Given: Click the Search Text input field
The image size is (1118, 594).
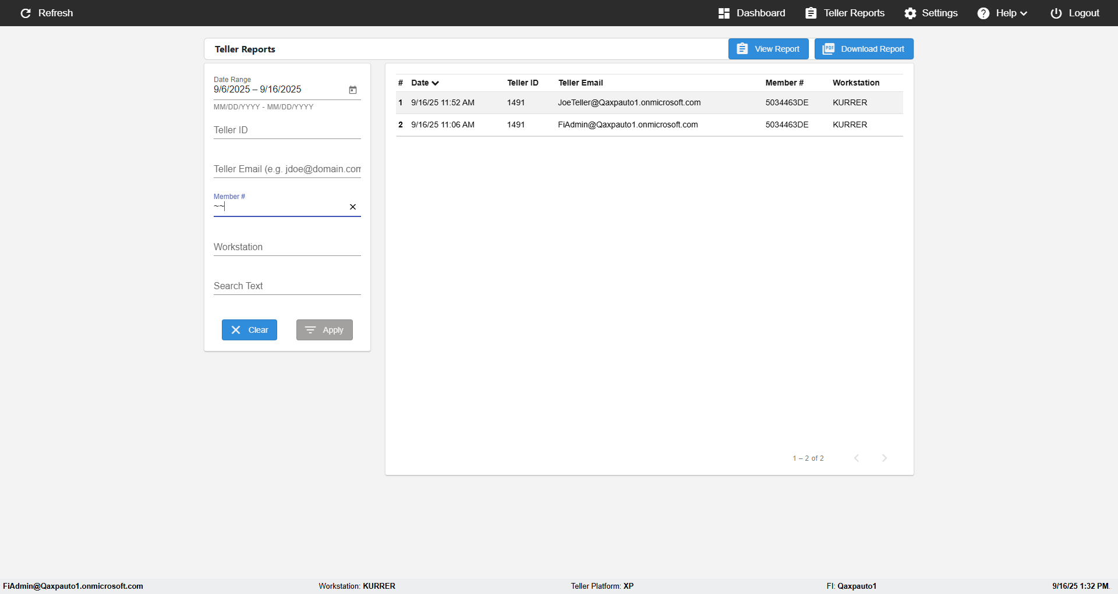Looking at the screenshot, I should [x=287, y=286].
